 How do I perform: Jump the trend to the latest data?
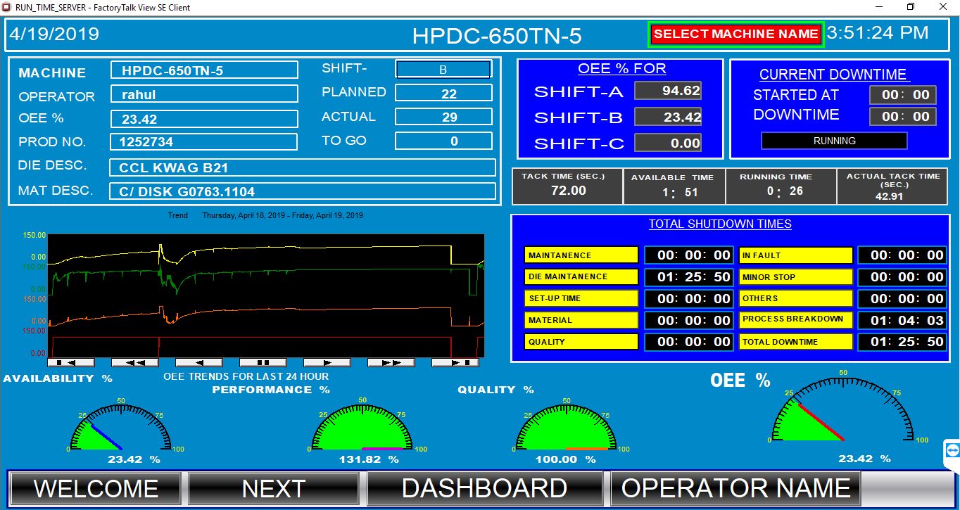point(455,362)
